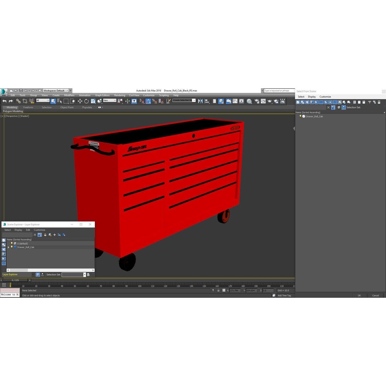Screen dimensions: 386x386
Task: Click the large Redo arrow in main toolbar
Action: tap(11, 101)
